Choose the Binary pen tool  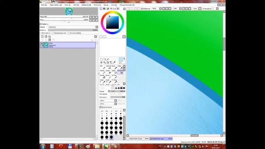coord(108,77)
